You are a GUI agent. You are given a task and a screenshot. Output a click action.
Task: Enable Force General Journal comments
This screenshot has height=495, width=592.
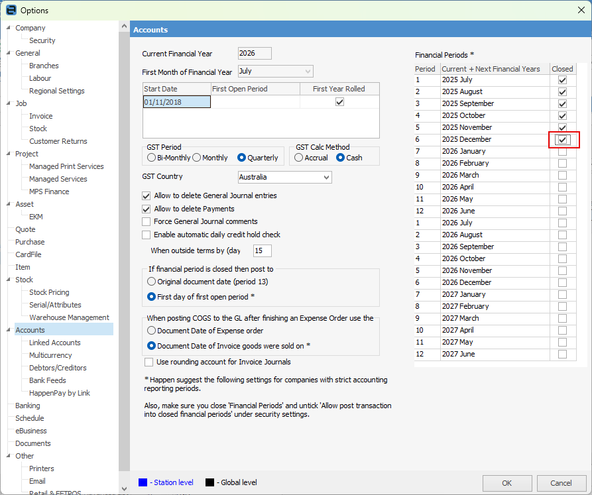coord(147,221)
